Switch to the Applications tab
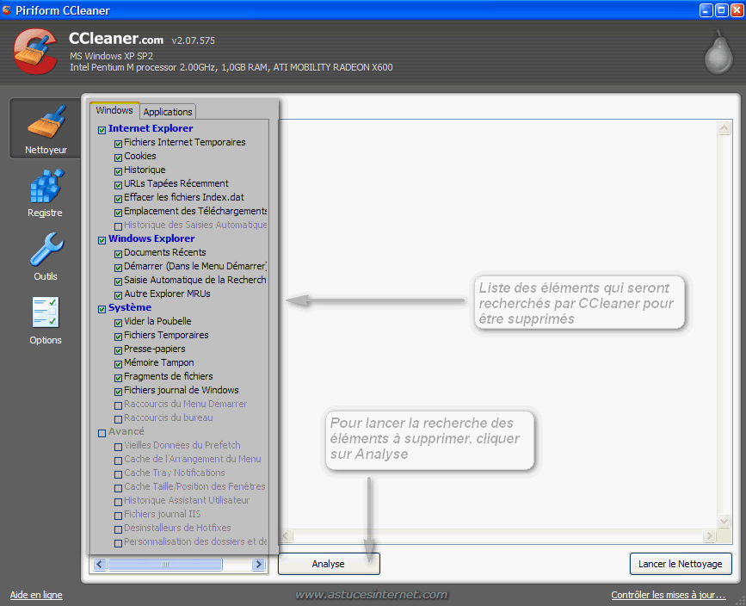Screen dimensions: 746x606 [168, 112]
